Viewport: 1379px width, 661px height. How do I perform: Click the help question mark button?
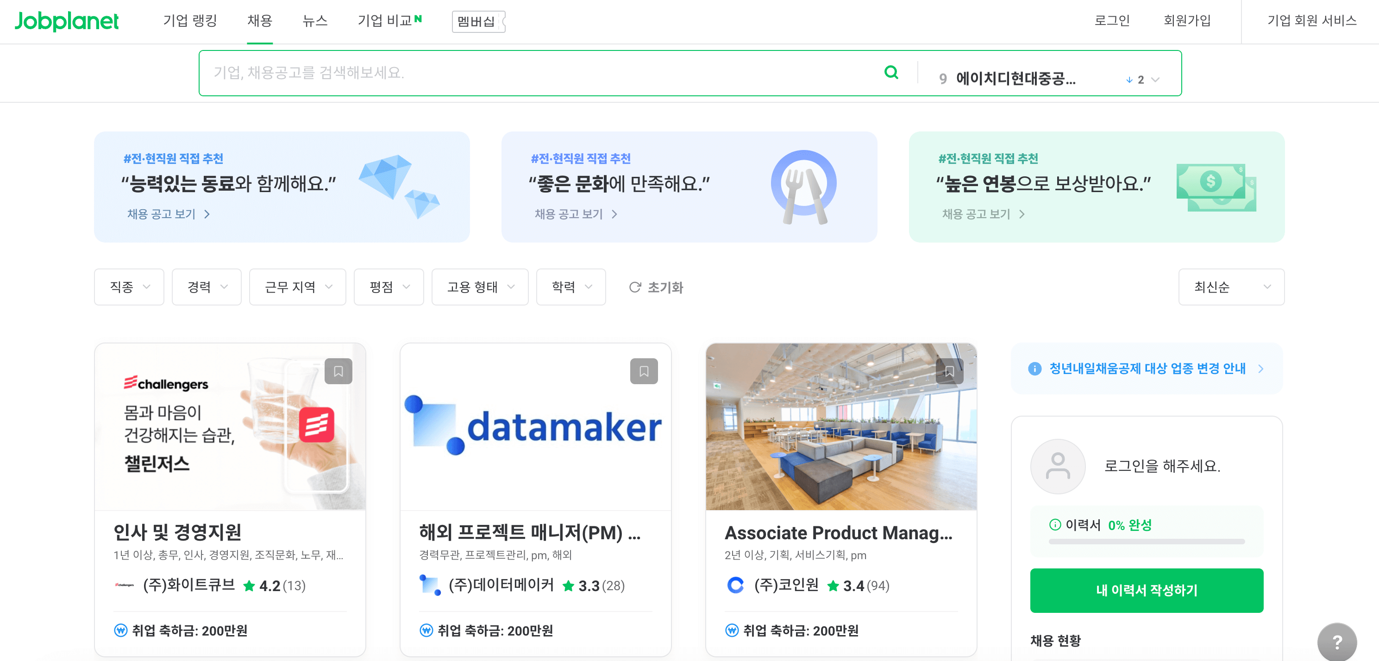[1337, 642]
